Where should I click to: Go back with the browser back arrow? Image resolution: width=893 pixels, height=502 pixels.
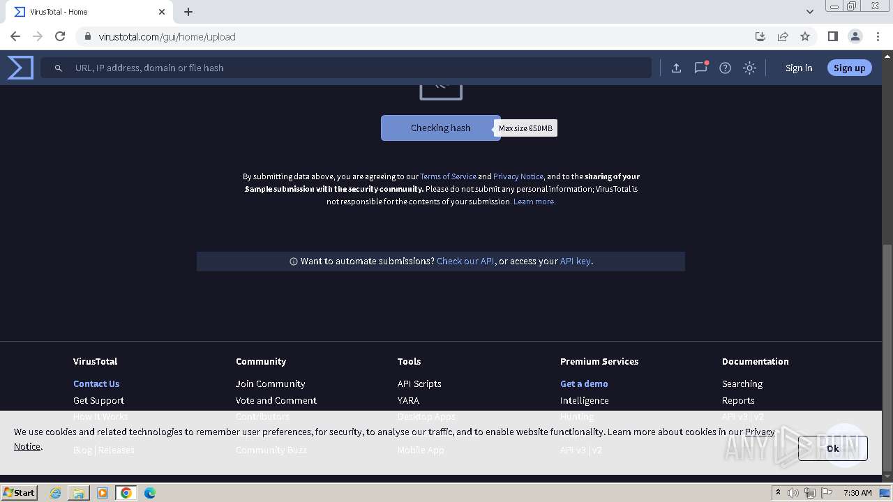click(x=15, y=36)
